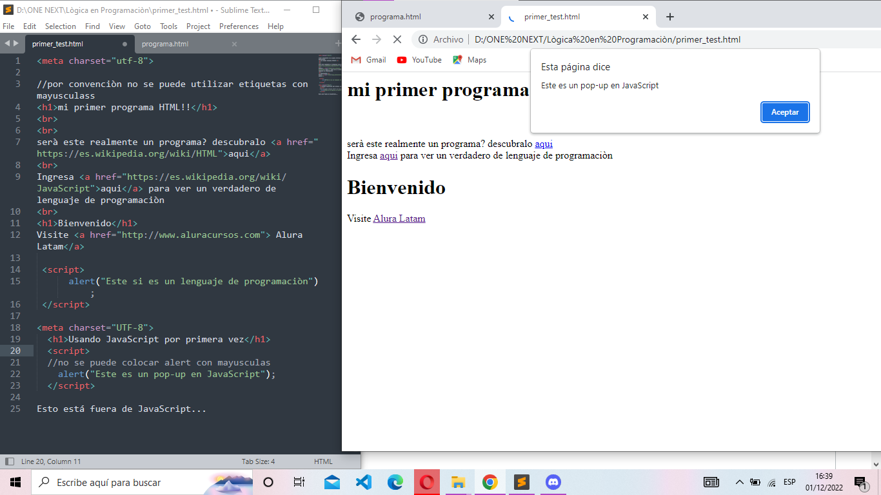
Task: Click Chrome forward navigation arrow
Action: 377,39
